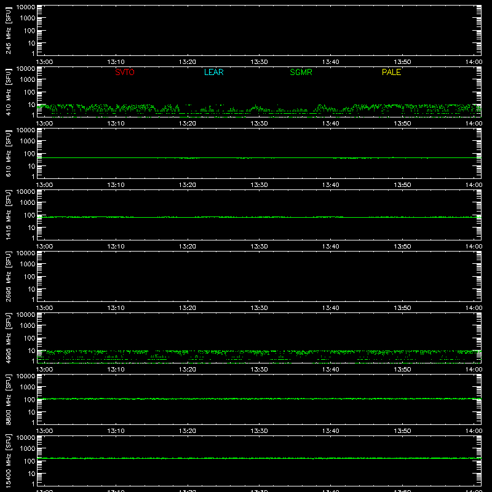Click the green flux trace in 610 MHz plot

pyautogui.click(x=259, y=158)
